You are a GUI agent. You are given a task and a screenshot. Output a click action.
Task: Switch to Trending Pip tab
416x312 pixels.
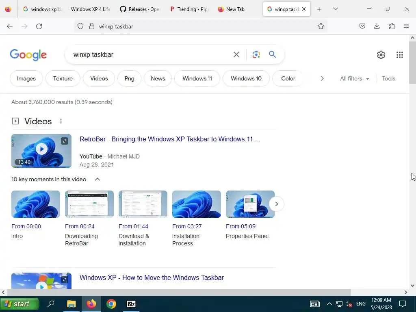[x=189, y=9]
